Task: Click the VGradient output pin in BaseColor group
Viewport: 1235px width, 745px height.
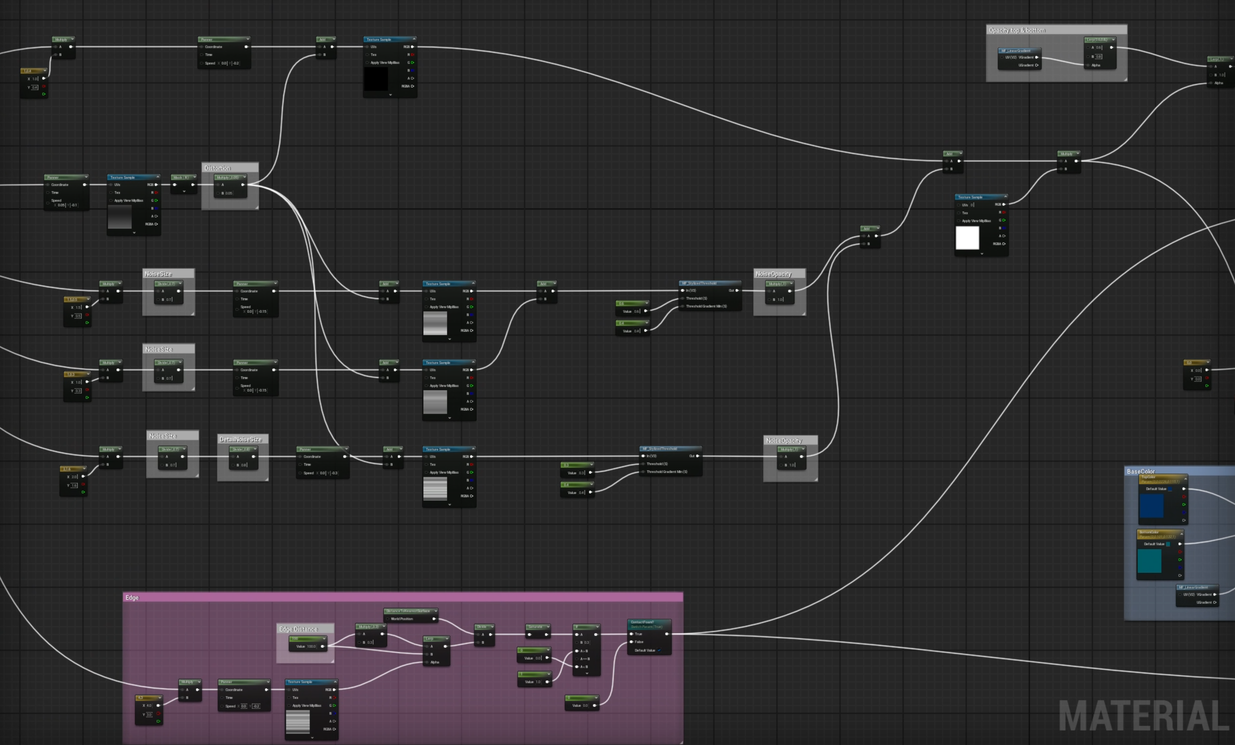Action: pyautogui.click(x=1214, y=595)
